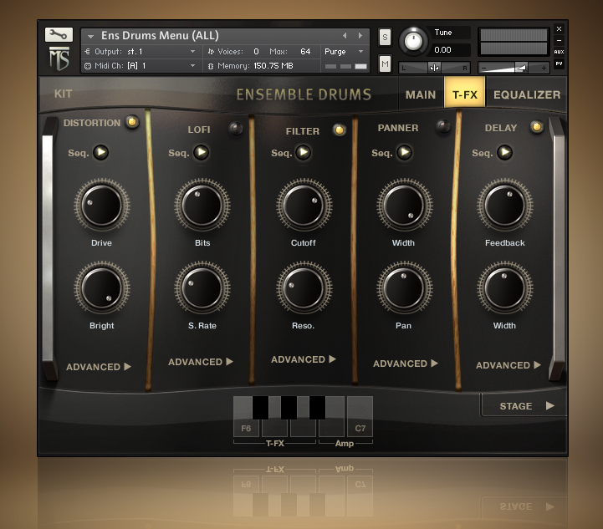
Task: Open Filter Seq. play button
Action: (304, 152)
